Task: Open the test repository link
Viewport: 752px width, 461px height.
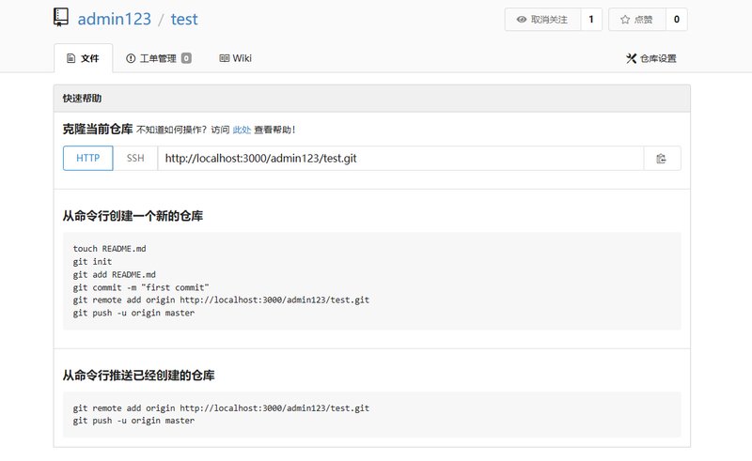Action: click(184, 19)
